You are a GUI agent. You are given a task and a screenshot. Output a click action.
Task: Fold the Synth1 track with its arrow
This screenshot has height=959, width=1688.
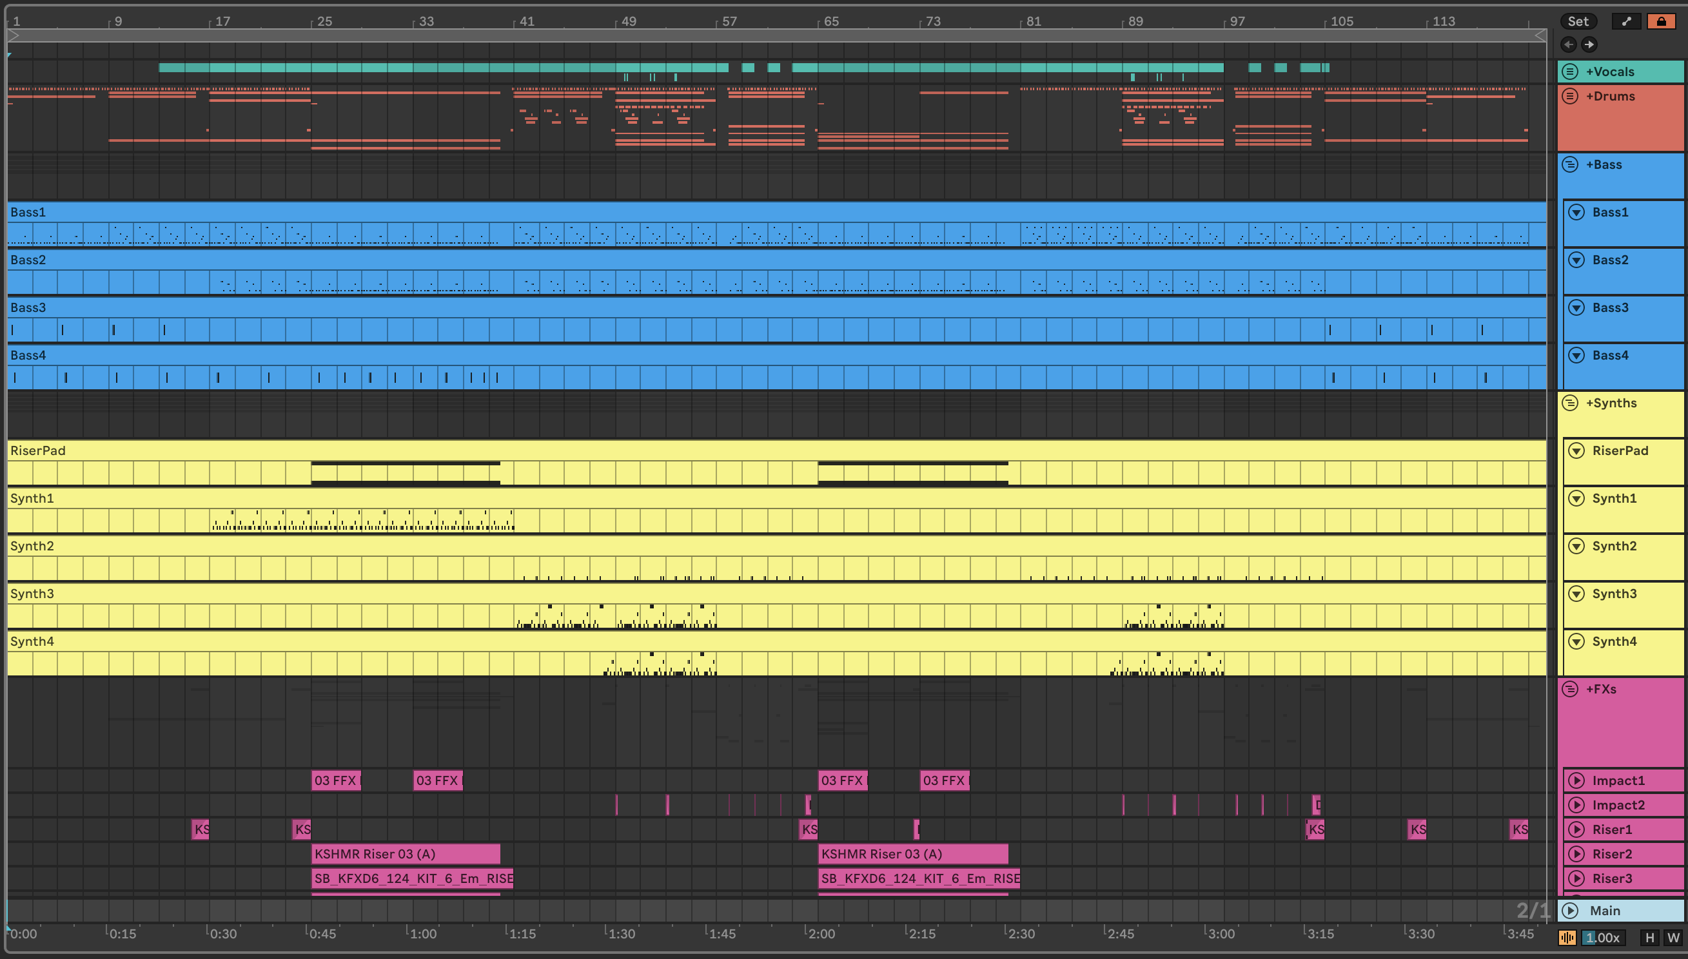tap(1576, 499)
